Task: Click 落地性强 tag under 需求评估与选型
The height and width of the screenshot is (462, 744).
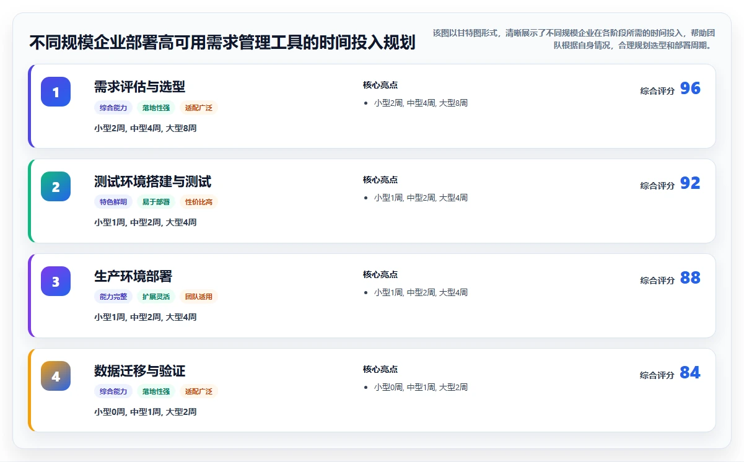Action: 156,108
